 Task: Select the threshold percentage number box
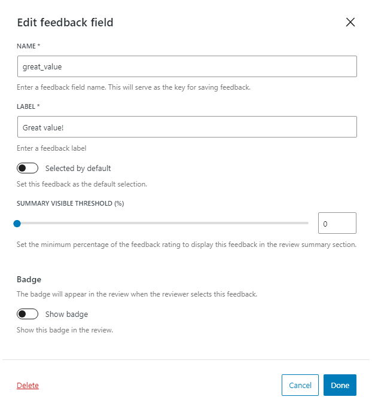[x=337, y=223]
